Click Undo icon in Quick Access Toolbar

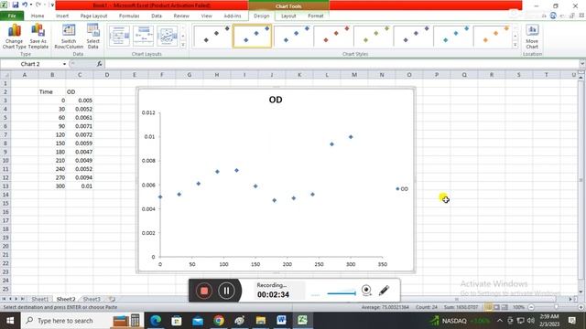(25, 5)
